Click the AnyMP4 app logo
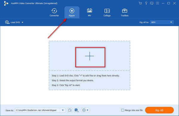Image resolution: width=179 pixels, height=116 pixels. click(x=6, y=3)
